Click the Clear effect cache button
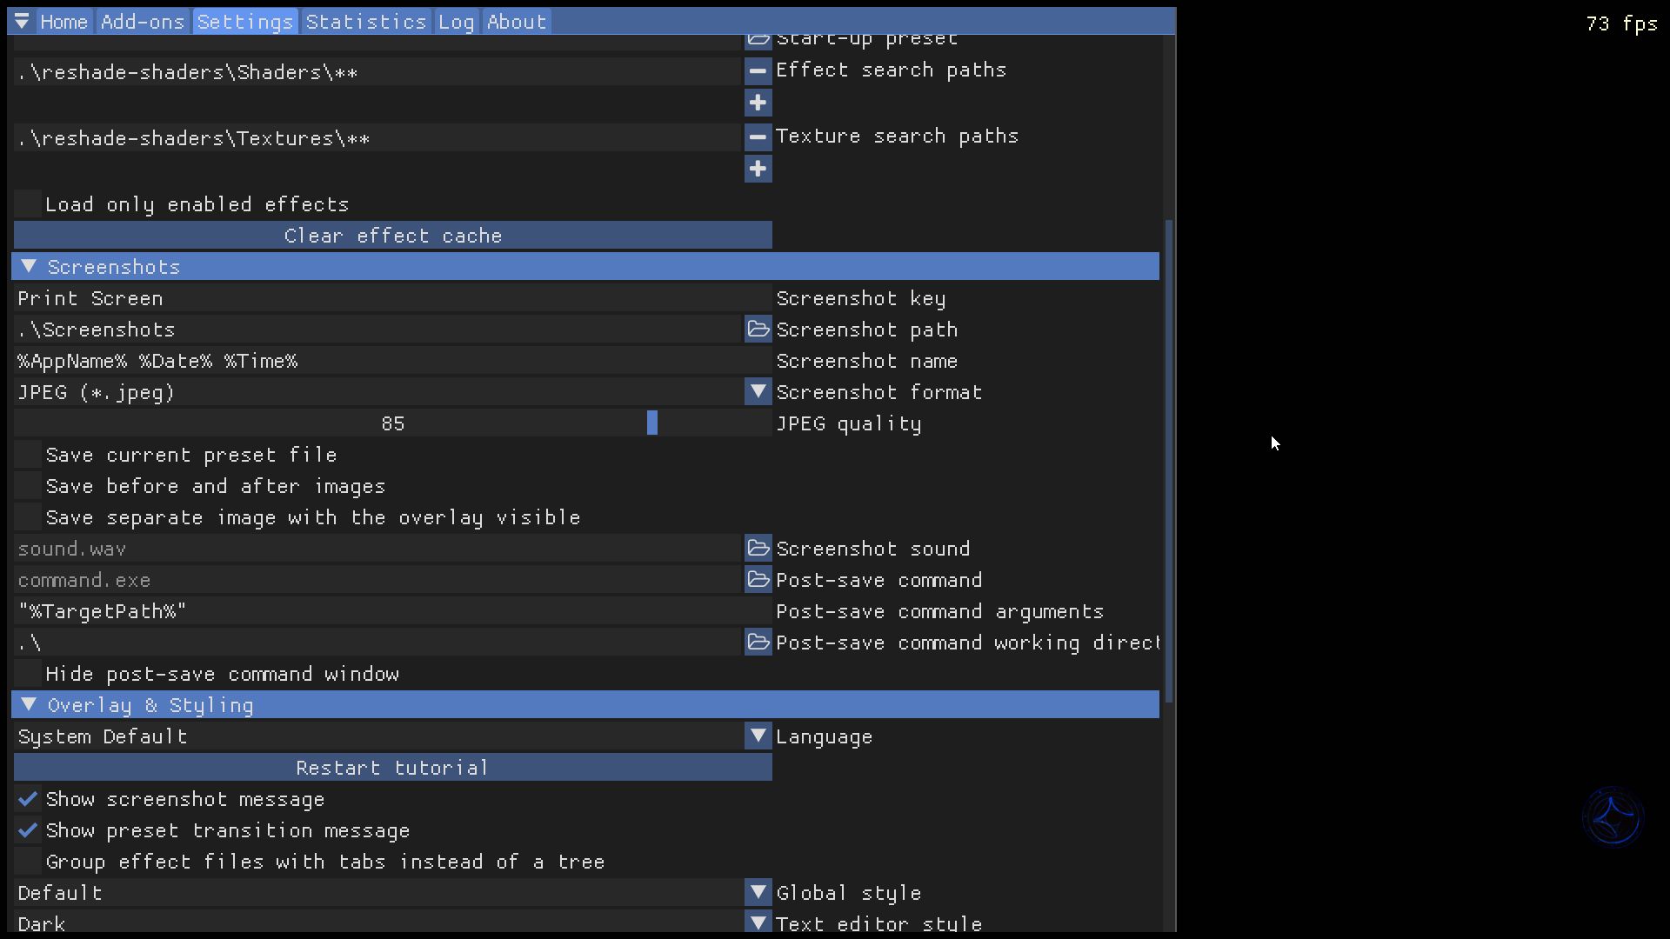The image size is (1670, 939). 393,236
